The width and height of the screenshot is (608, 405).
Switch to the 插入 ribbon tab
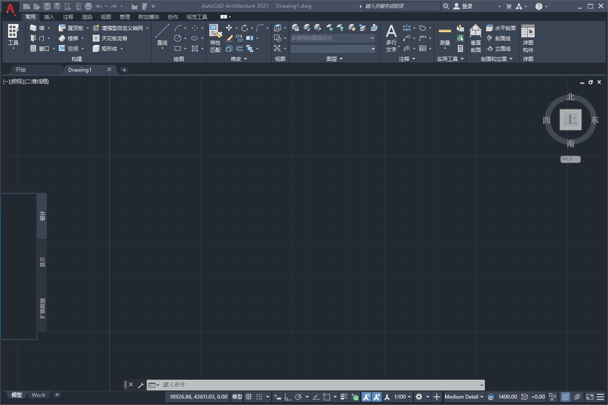coord(48,17)
